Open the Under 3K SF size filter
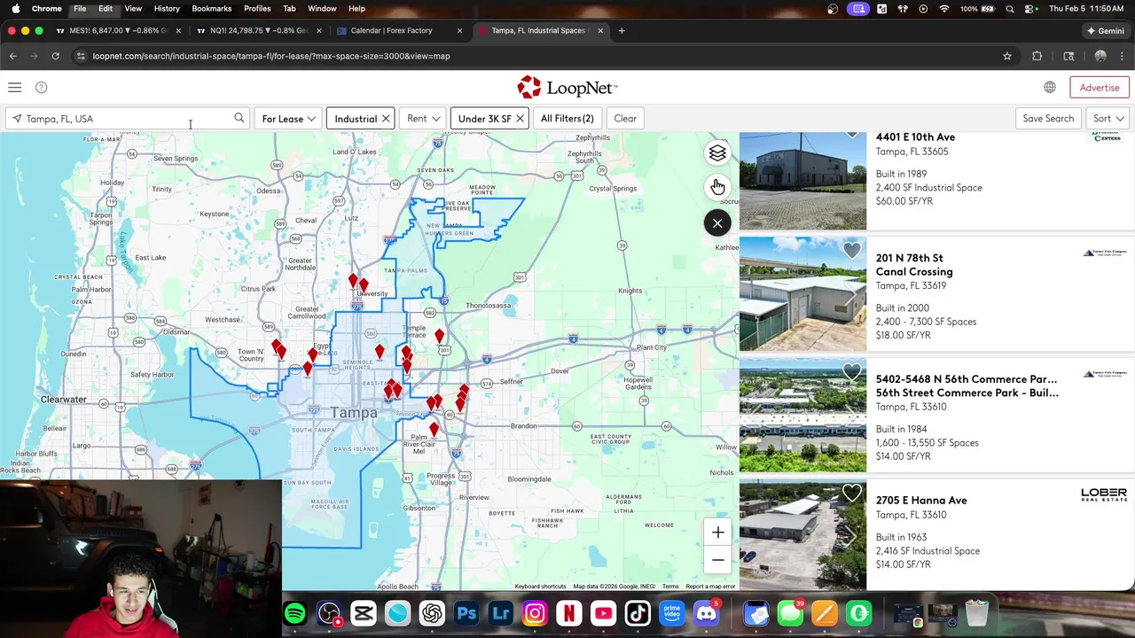Viewport: 1135px width, 638px height. (x=484, y=119)
